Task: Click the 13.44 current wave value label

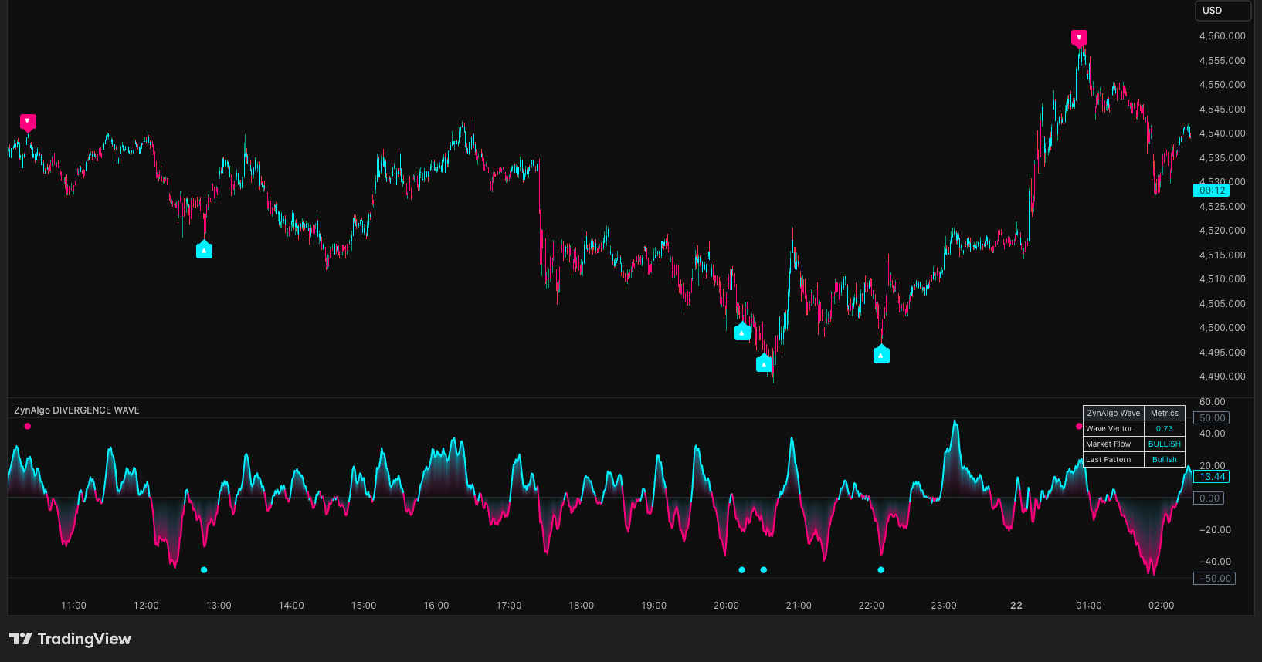Action: click(1212, 477)
